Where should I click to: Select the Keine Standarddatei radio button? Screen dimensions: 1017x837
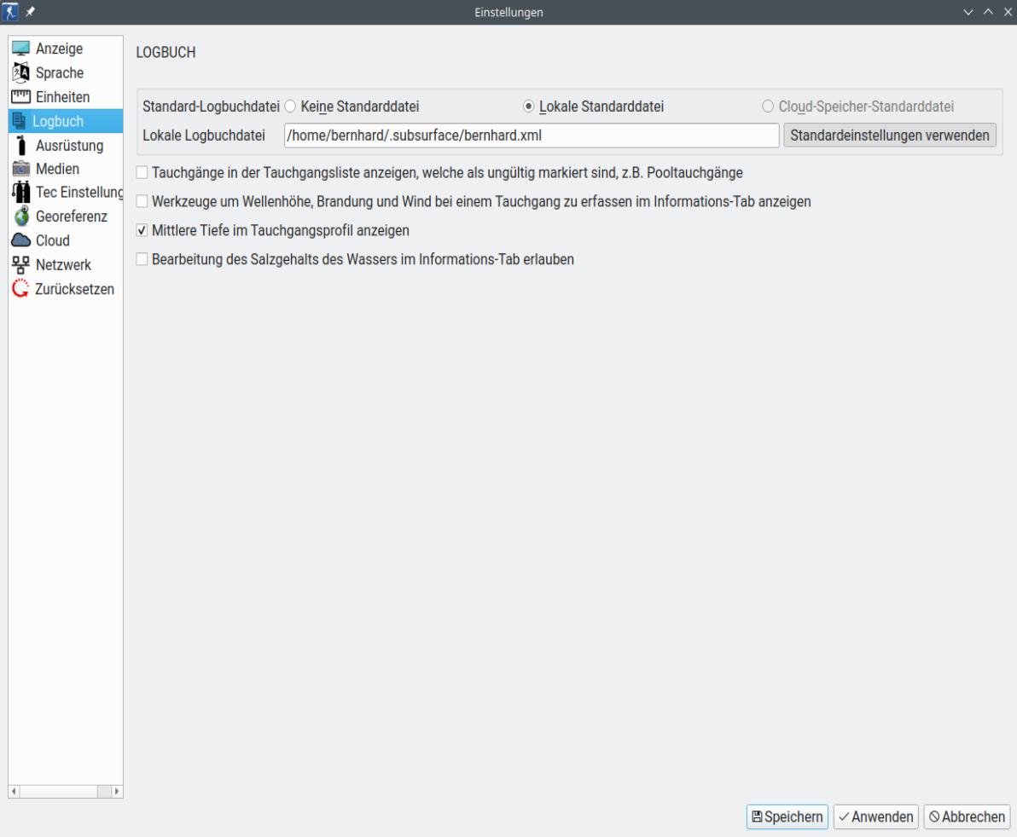coord(289,103)
